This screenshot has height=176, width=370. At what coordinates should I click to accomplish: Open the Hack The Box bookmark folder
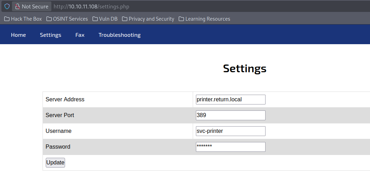pos(23,19)
